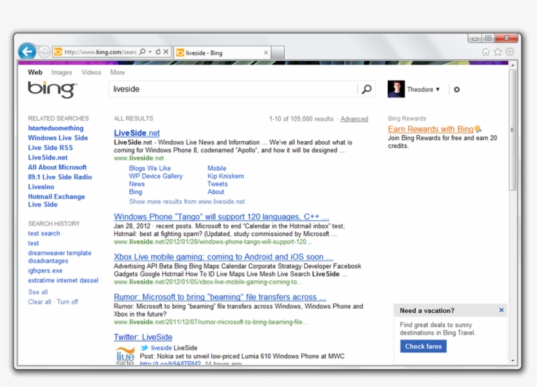
Task: Open Bing settings via gear icon
Action: (x=456, y=88)
